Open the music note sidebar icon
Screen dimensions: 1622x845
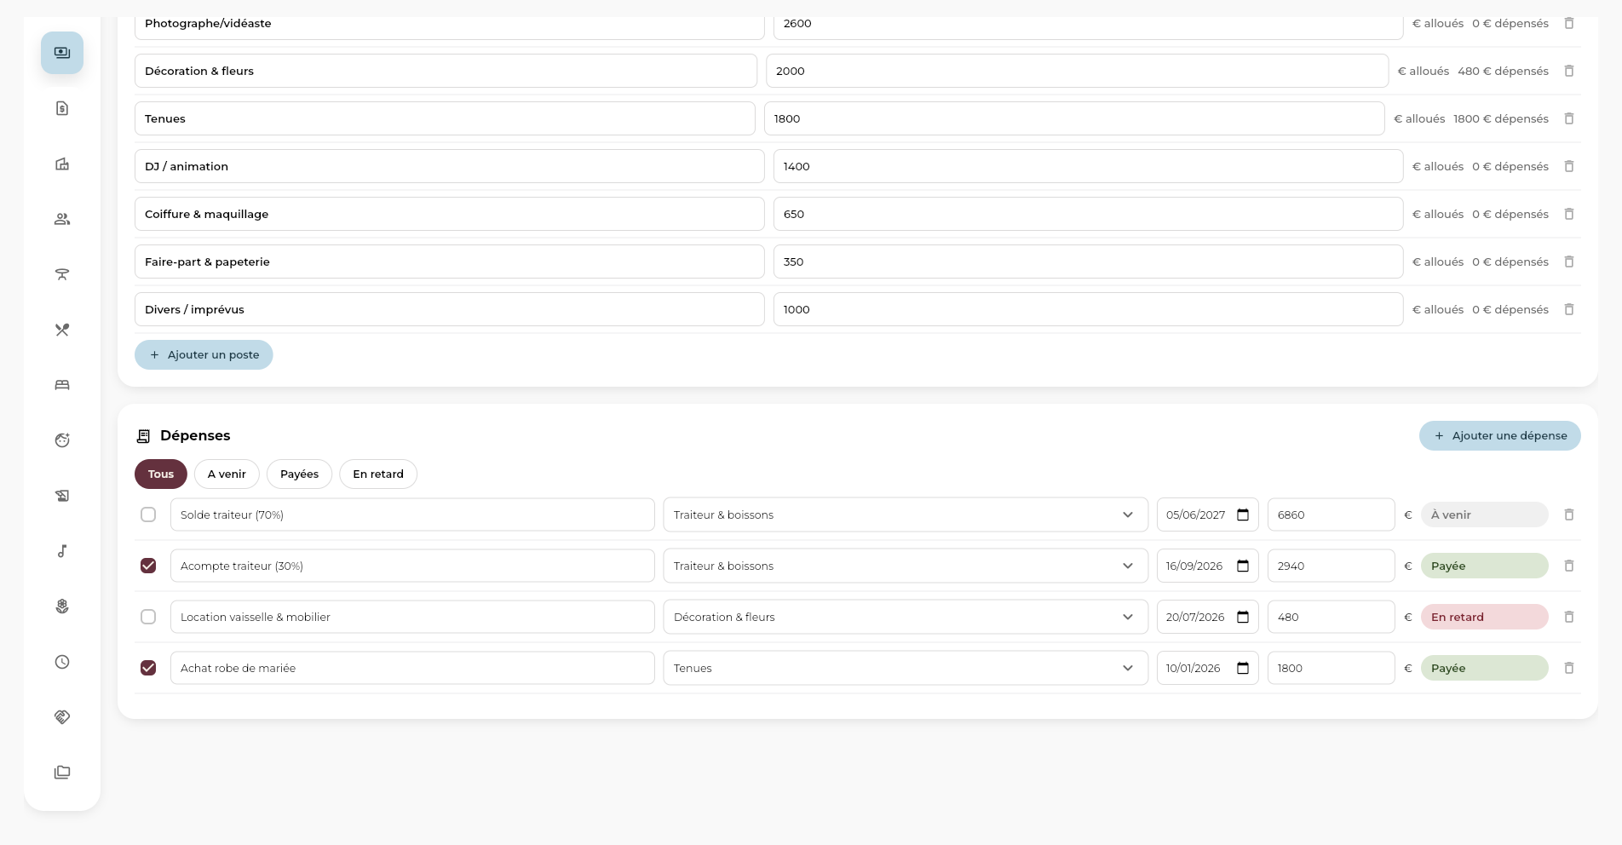(62, 551)
